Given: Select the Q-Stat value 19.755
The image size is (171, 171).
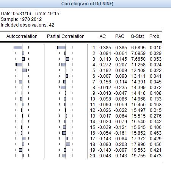Looking at the screenshot, I should click(x=138, y=156).
